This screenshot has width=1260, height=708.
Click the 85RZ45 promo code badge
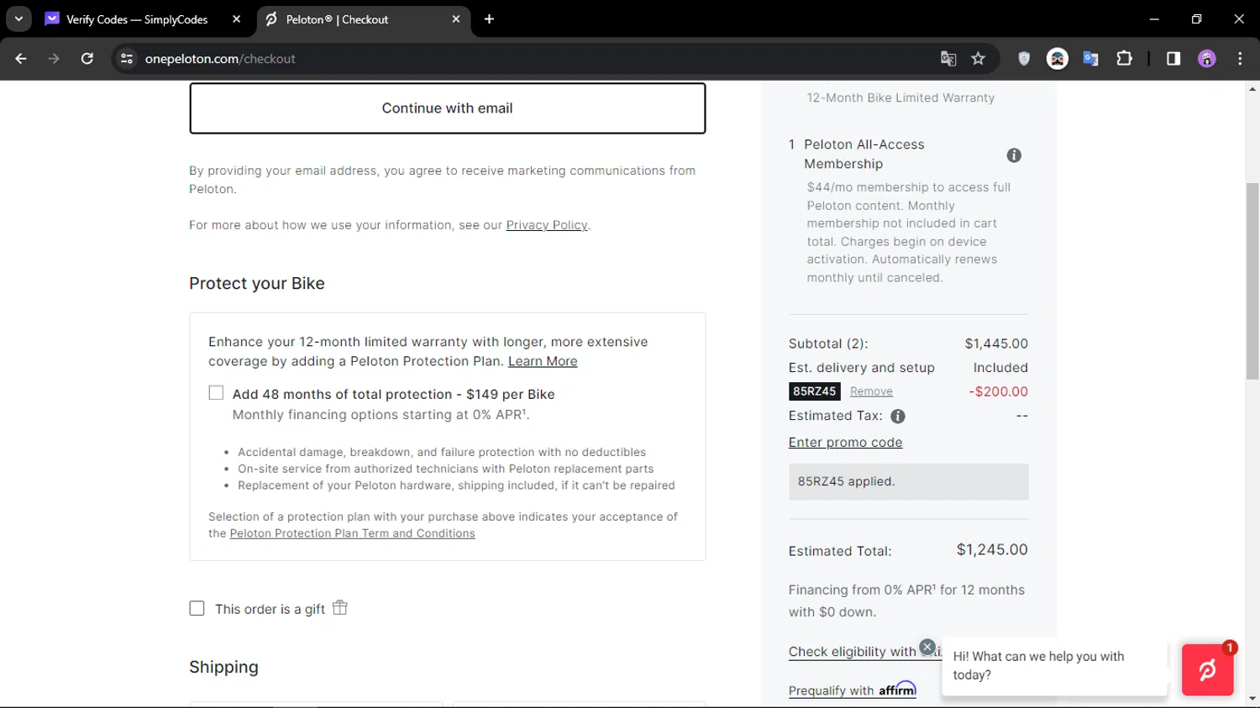[815, 391]
